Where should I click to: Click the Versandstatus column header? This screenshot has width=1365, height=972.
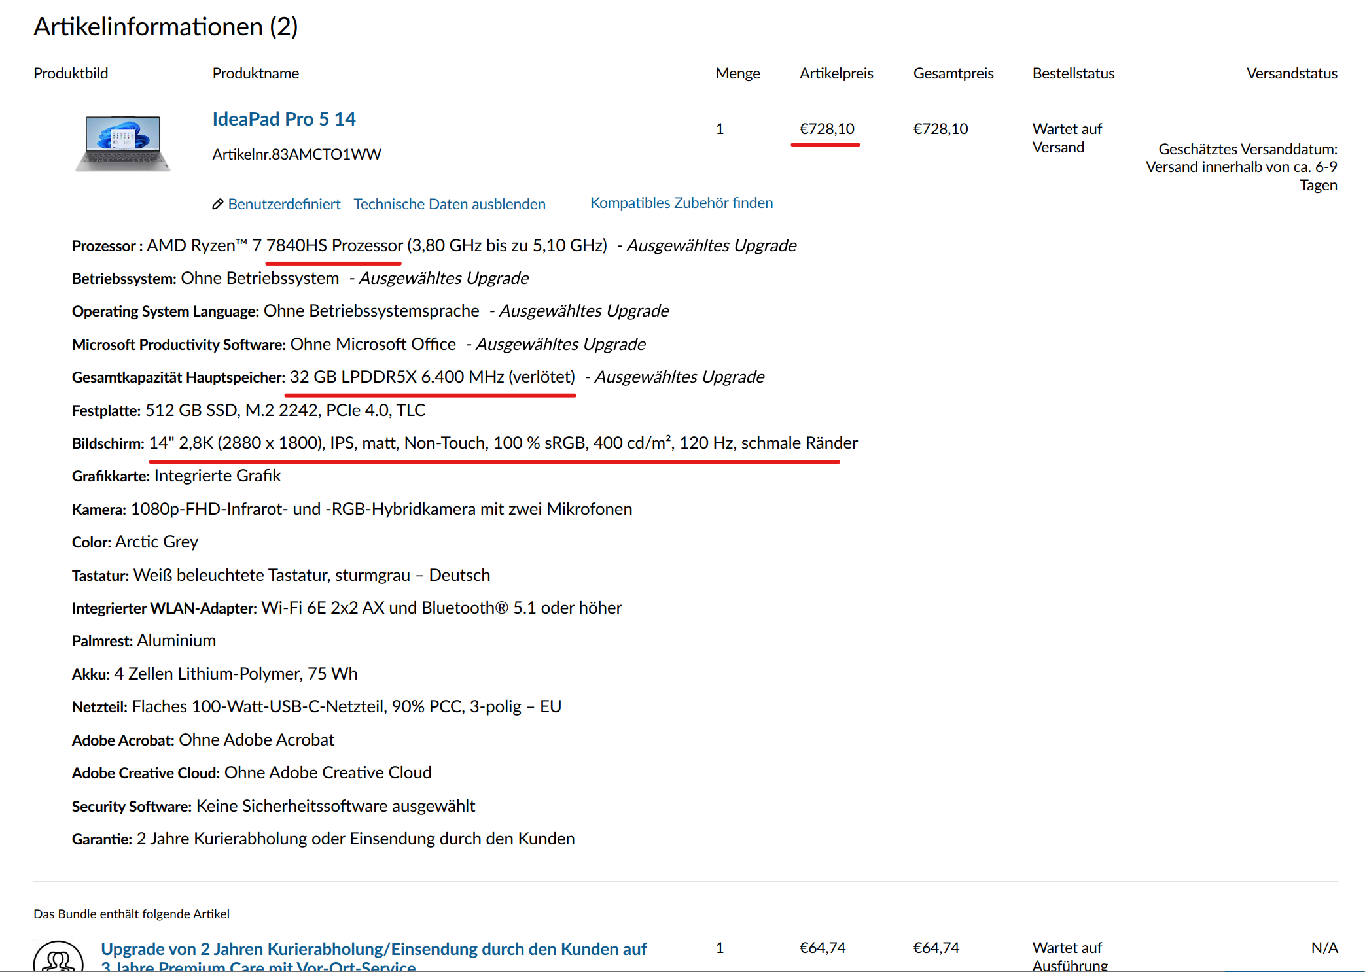point(1291,73)
